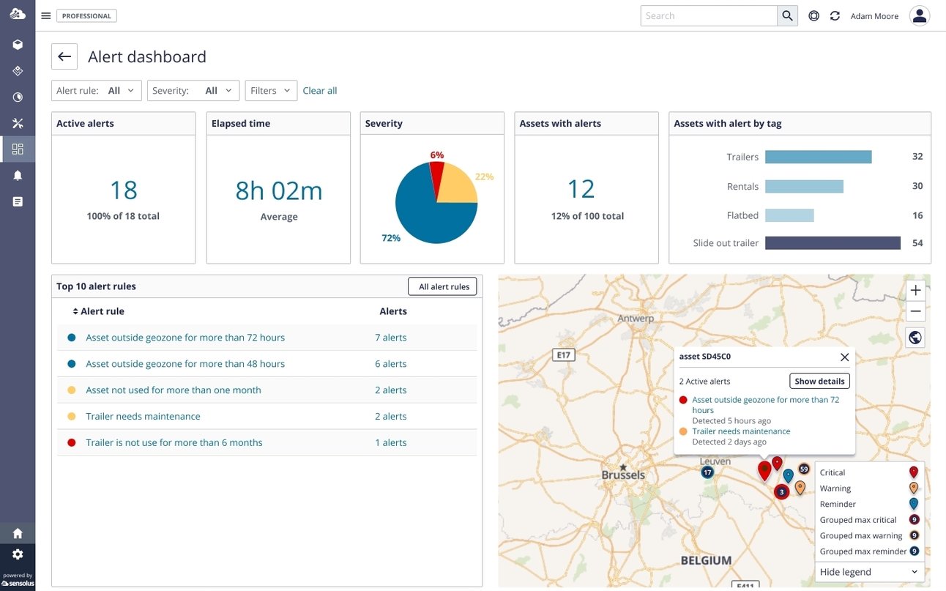Expand the Alert rule dropdown
The width and height of the screenshot is (946, 591).
pos(96,91)
